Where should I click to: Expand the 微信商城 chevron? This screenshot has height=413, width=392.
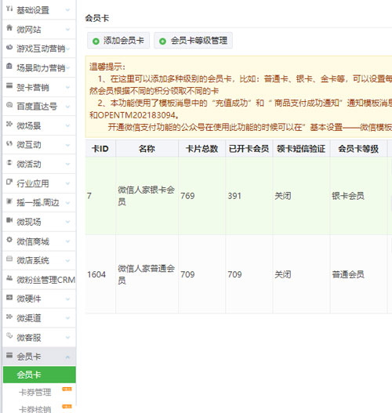(x=67, y=241)
